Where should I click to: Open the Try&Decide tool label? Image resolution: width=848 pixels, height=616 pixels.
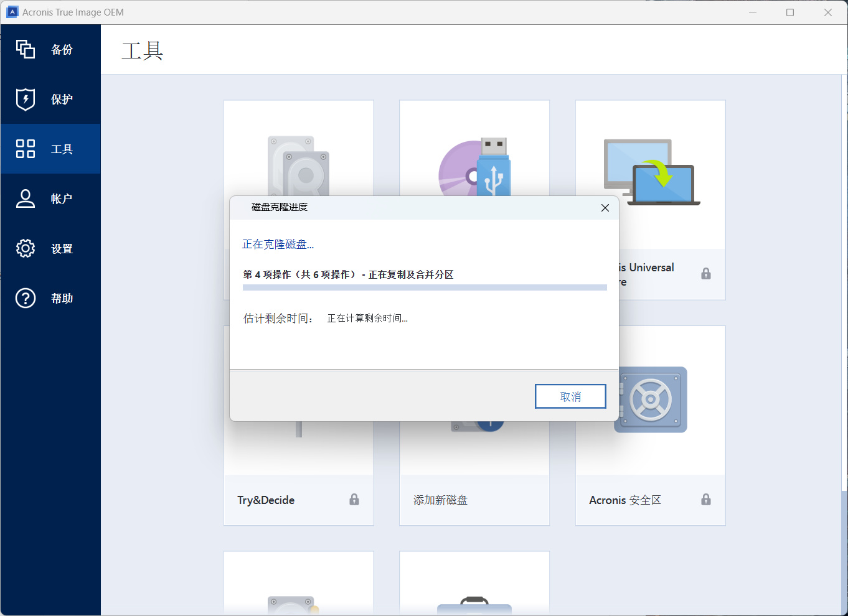tap(266, 500)
